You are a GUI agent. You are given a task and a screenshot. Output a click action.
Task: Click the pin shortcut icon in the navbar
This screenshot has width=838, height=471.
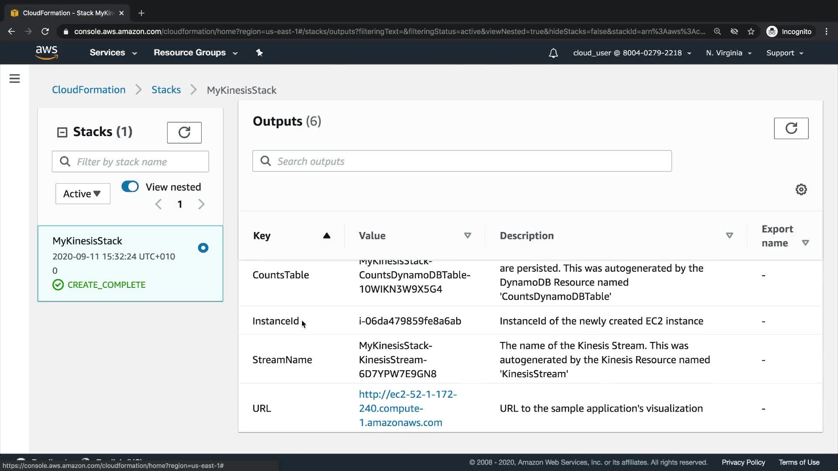(x=259, y=53)
